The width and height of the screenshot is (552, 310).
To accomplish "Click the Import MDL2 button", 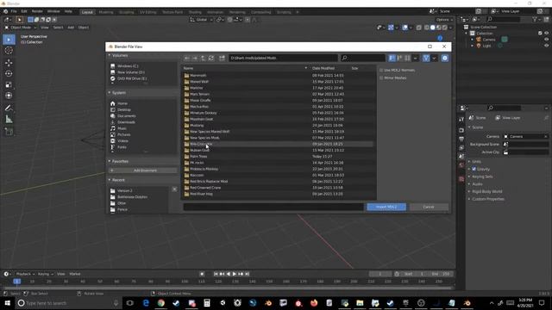I will [386, 207].
